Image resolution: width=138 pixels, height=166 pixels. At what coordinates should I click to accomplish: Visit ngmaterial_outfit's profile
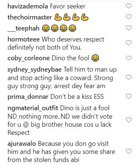[x=33, y=108]
